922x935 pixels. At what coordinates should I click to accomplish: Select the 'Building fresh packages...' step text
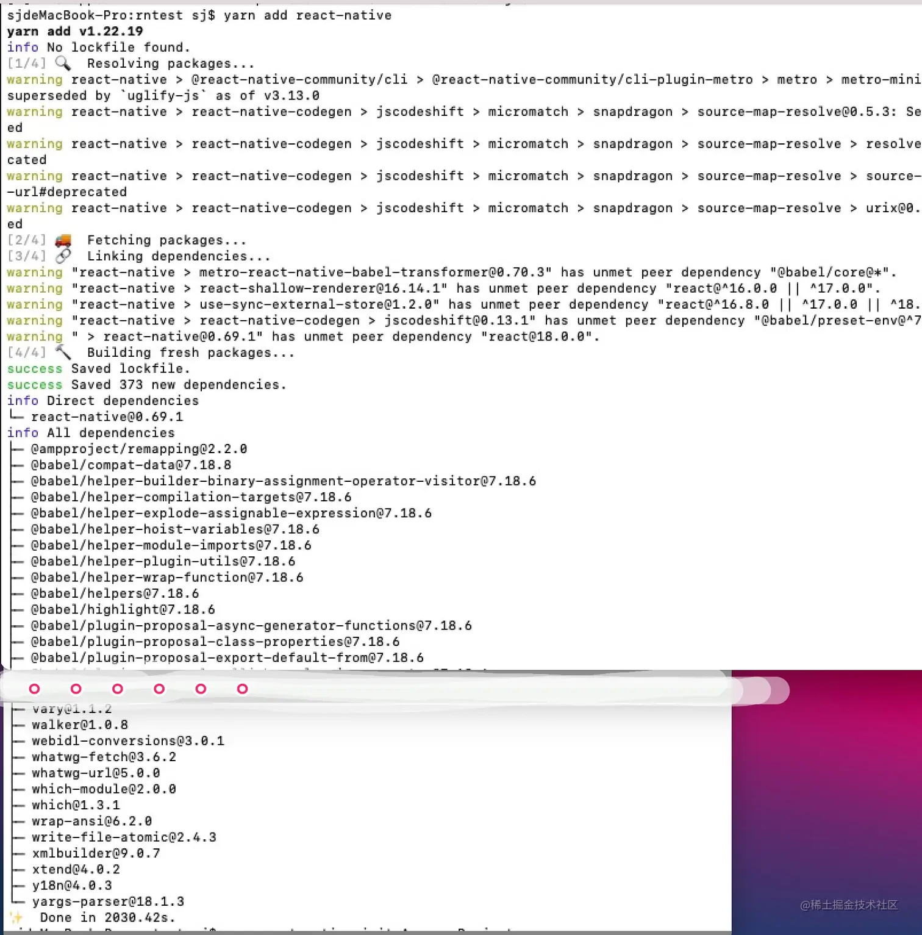point(191,353)
